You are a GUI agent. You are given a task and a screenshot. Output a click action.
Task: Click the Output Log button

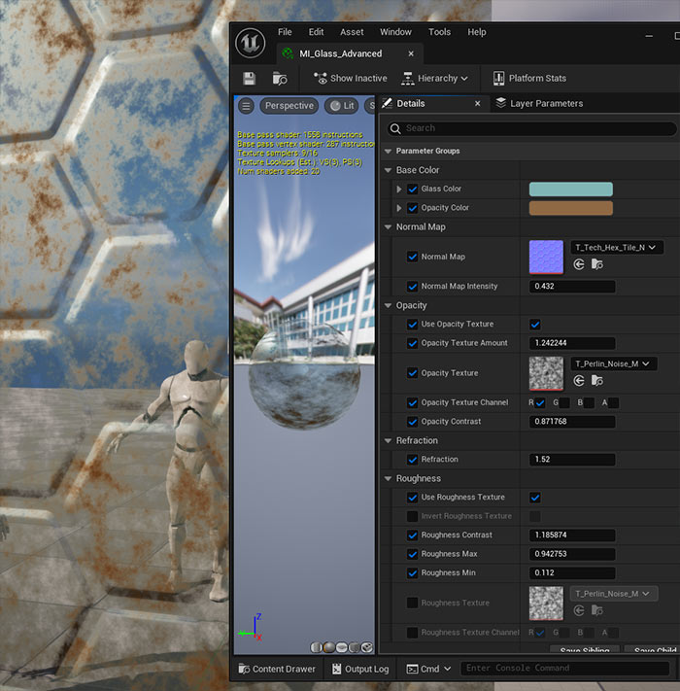[x=359, y=669]
